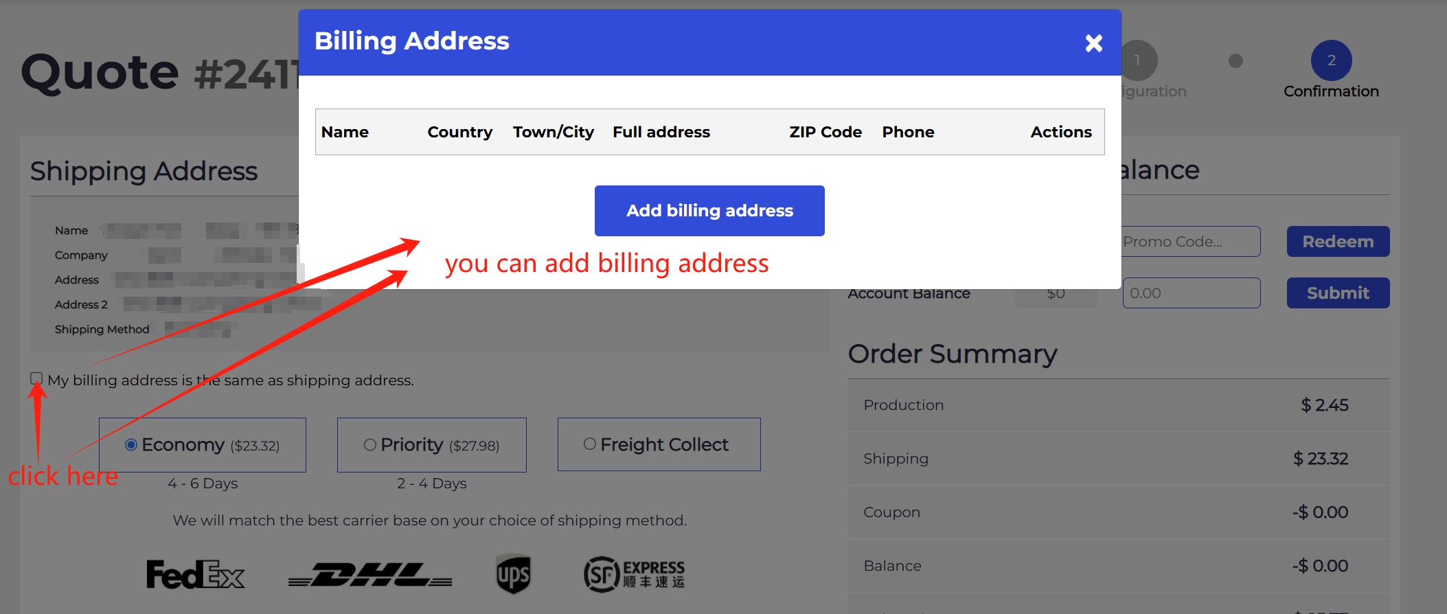Click the UPS shield logo
Viewport: 1447px width, 614px height.
(x=513, y=574)
